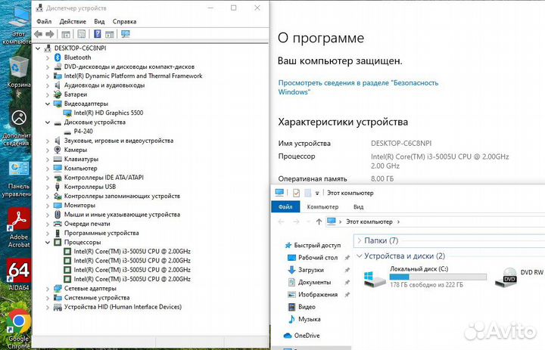
Task: Open Google Chrome desktop shortcut
Action: 19,329
